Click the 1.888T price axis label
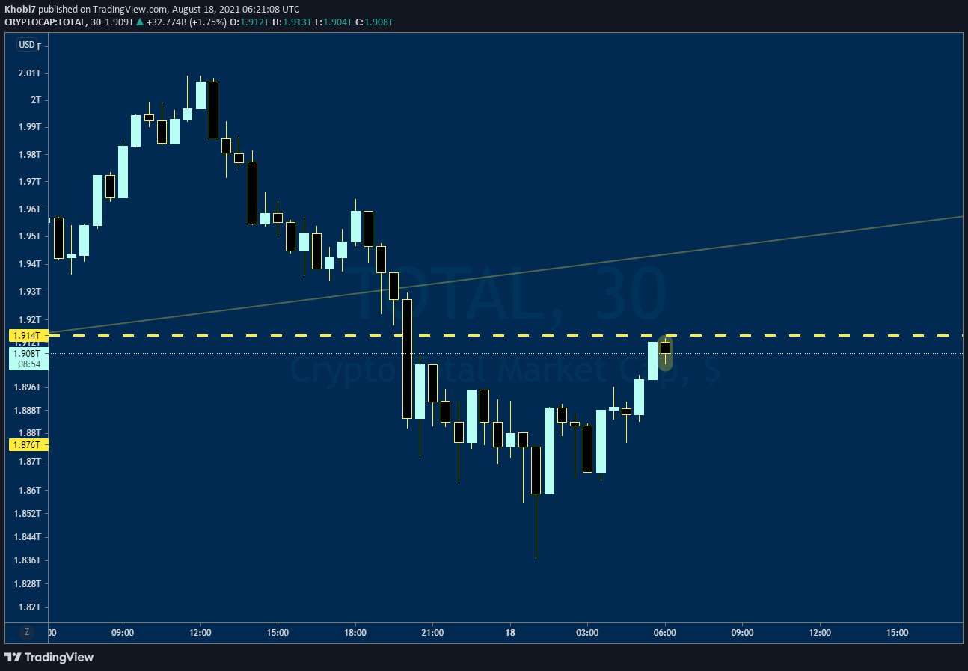Screen dimensions: 968x671 coord(28,411)
